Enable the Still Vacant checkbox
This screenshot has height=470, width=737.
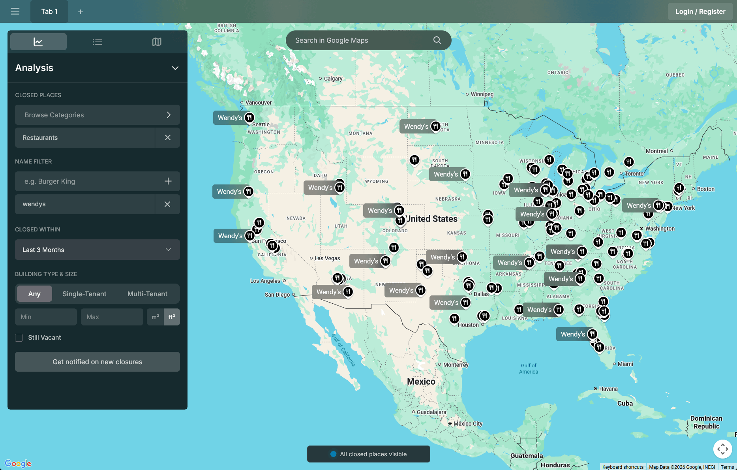[19, 338]
